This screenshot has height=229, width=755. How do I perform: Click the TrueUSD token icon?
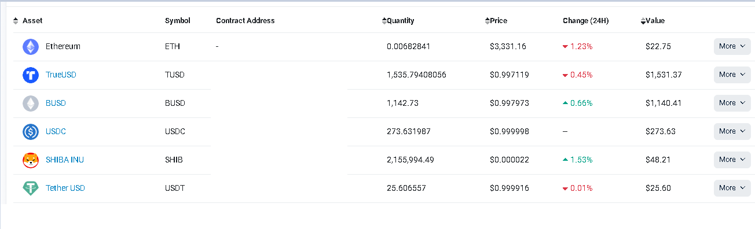[x=31, y=75]
